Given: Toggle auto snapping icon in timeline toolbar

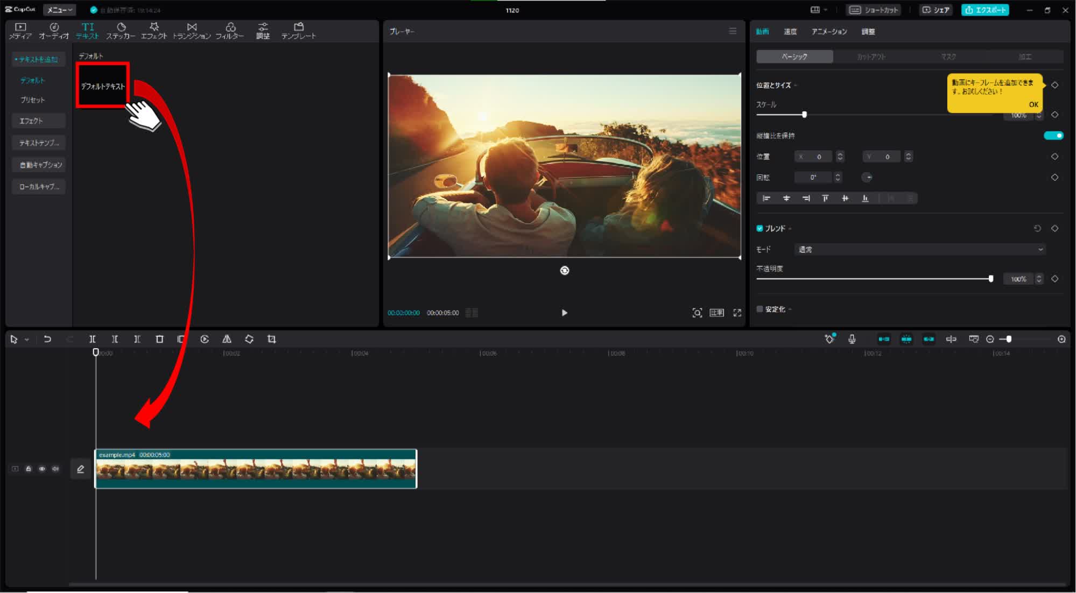Looking at the screenshot, I should pos(906,339).
